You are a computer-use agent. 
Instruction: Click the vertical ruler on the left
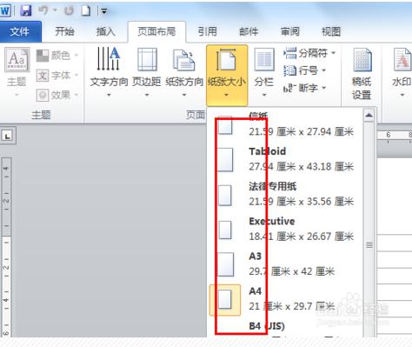[6, 246]
